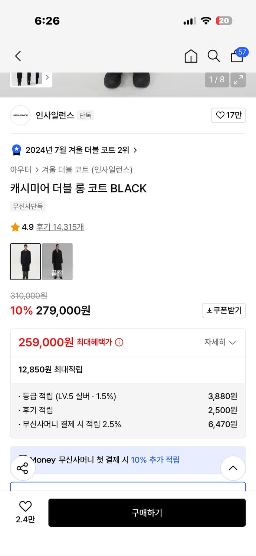Check the 1/8 image carousel indicator
Image resolution: width=256 pixels, height=556 pixels.
coord(217,80)
